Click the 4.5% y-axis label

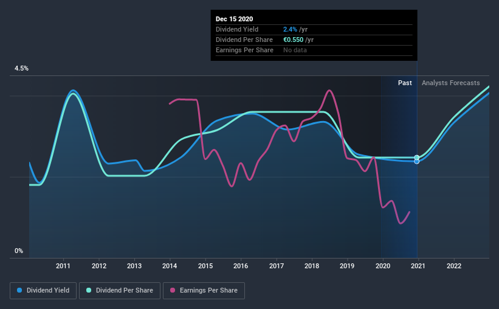click(21, 69)
